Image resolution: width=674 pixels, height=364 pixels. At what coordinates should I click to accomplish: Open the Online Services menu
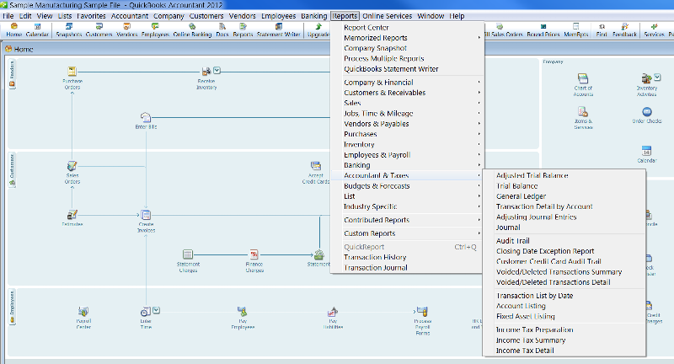click(387, 16)
